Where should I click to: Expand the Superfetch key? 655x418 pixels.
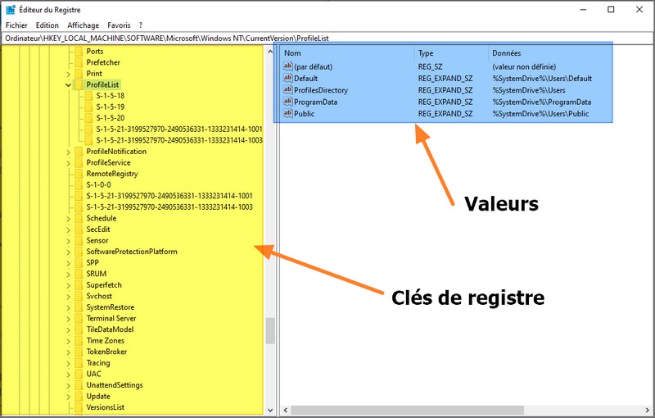coord(68,285)
